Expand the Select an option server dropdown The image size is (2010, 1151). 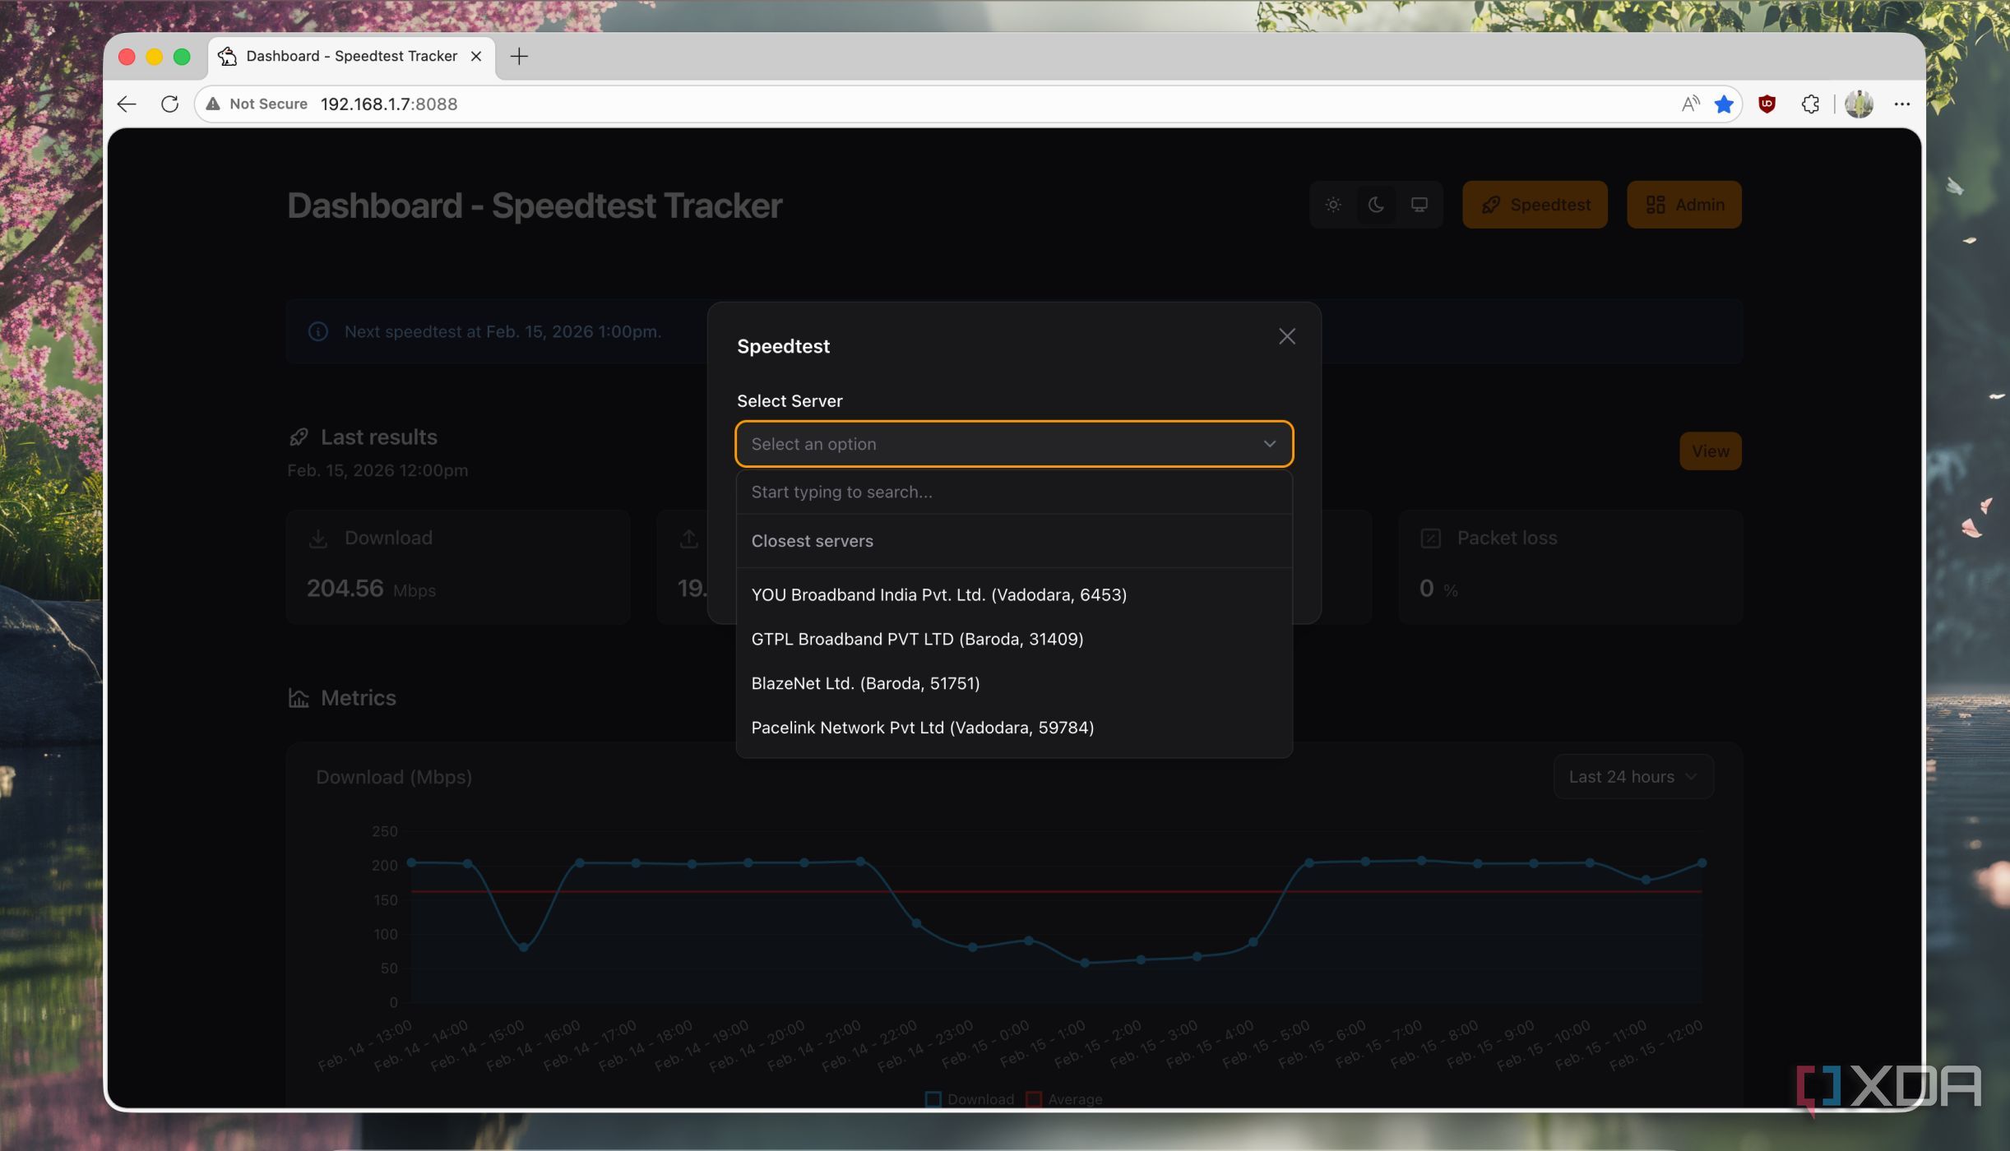tap(1014, 444)
